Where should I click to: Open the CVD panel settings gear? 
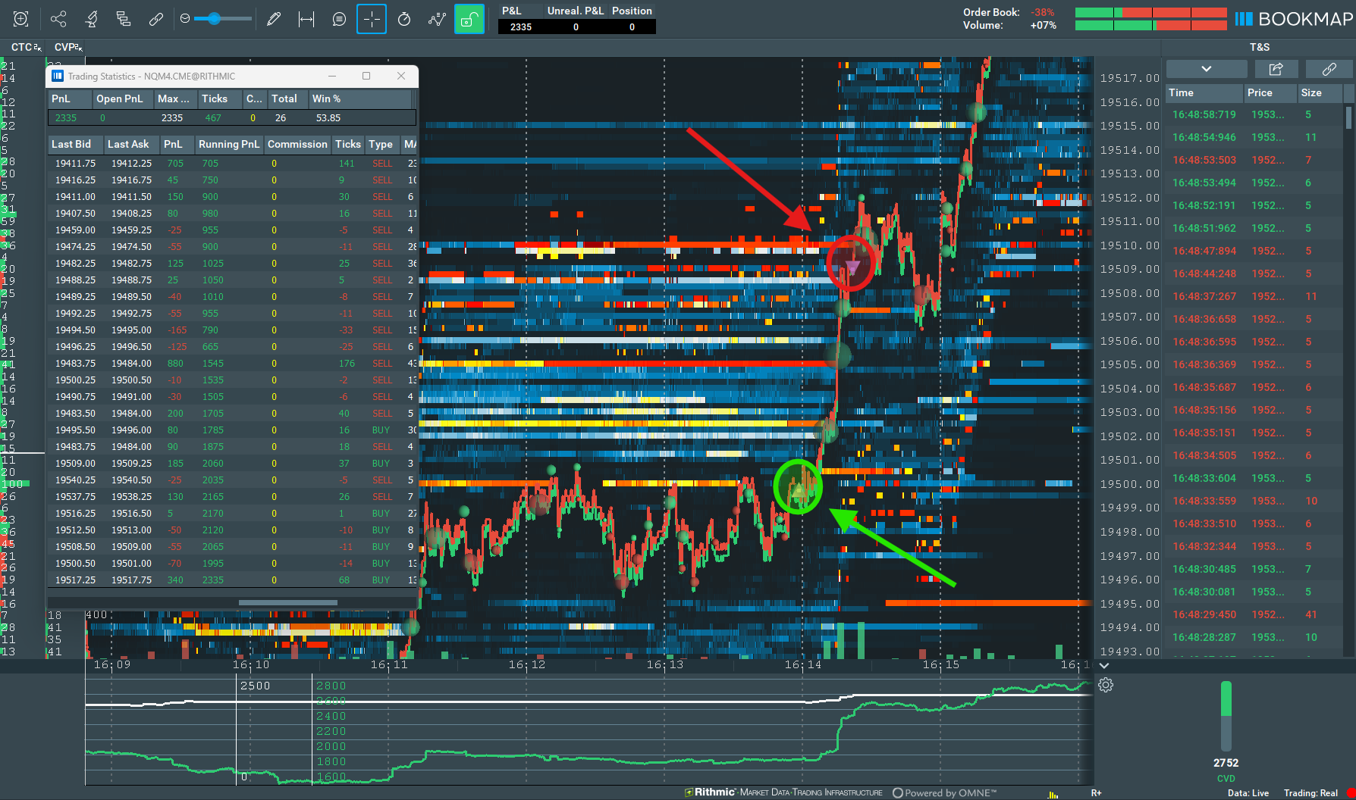point(1106,685)
